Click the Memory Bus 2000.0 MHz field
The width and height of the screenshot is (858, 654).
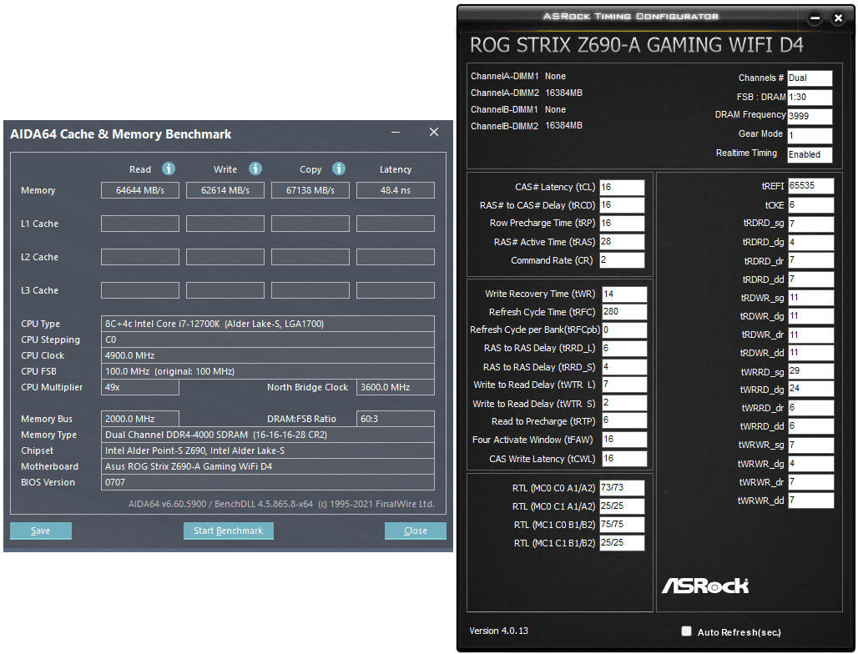(x=140, y=419)
